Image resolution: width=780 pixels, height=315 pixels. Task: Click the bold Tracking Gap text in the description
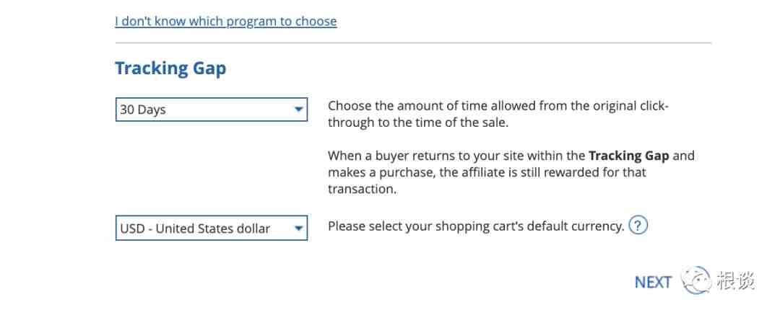[629, 156]
